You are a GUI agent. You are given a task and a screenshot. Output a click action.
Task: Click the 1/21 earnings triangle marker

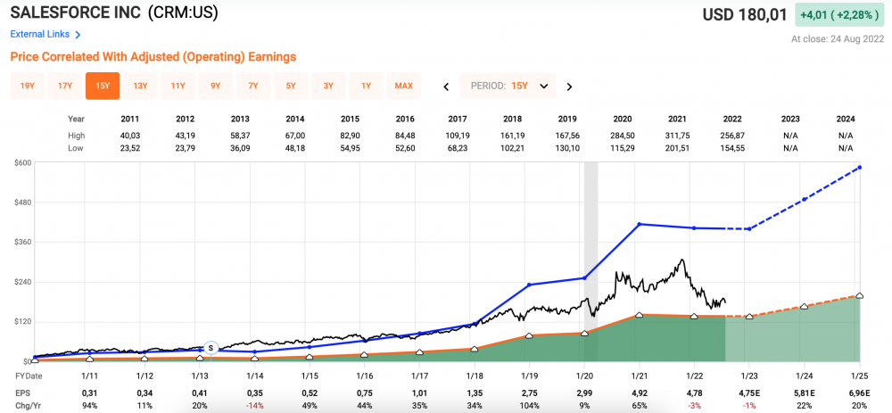coord(640,315)
